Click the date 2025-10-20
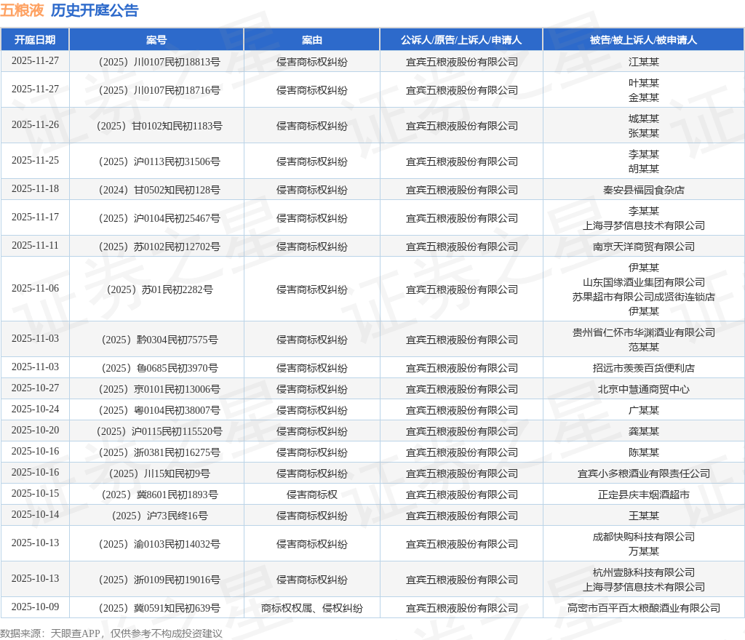745x640 pixels. [35, 430]
